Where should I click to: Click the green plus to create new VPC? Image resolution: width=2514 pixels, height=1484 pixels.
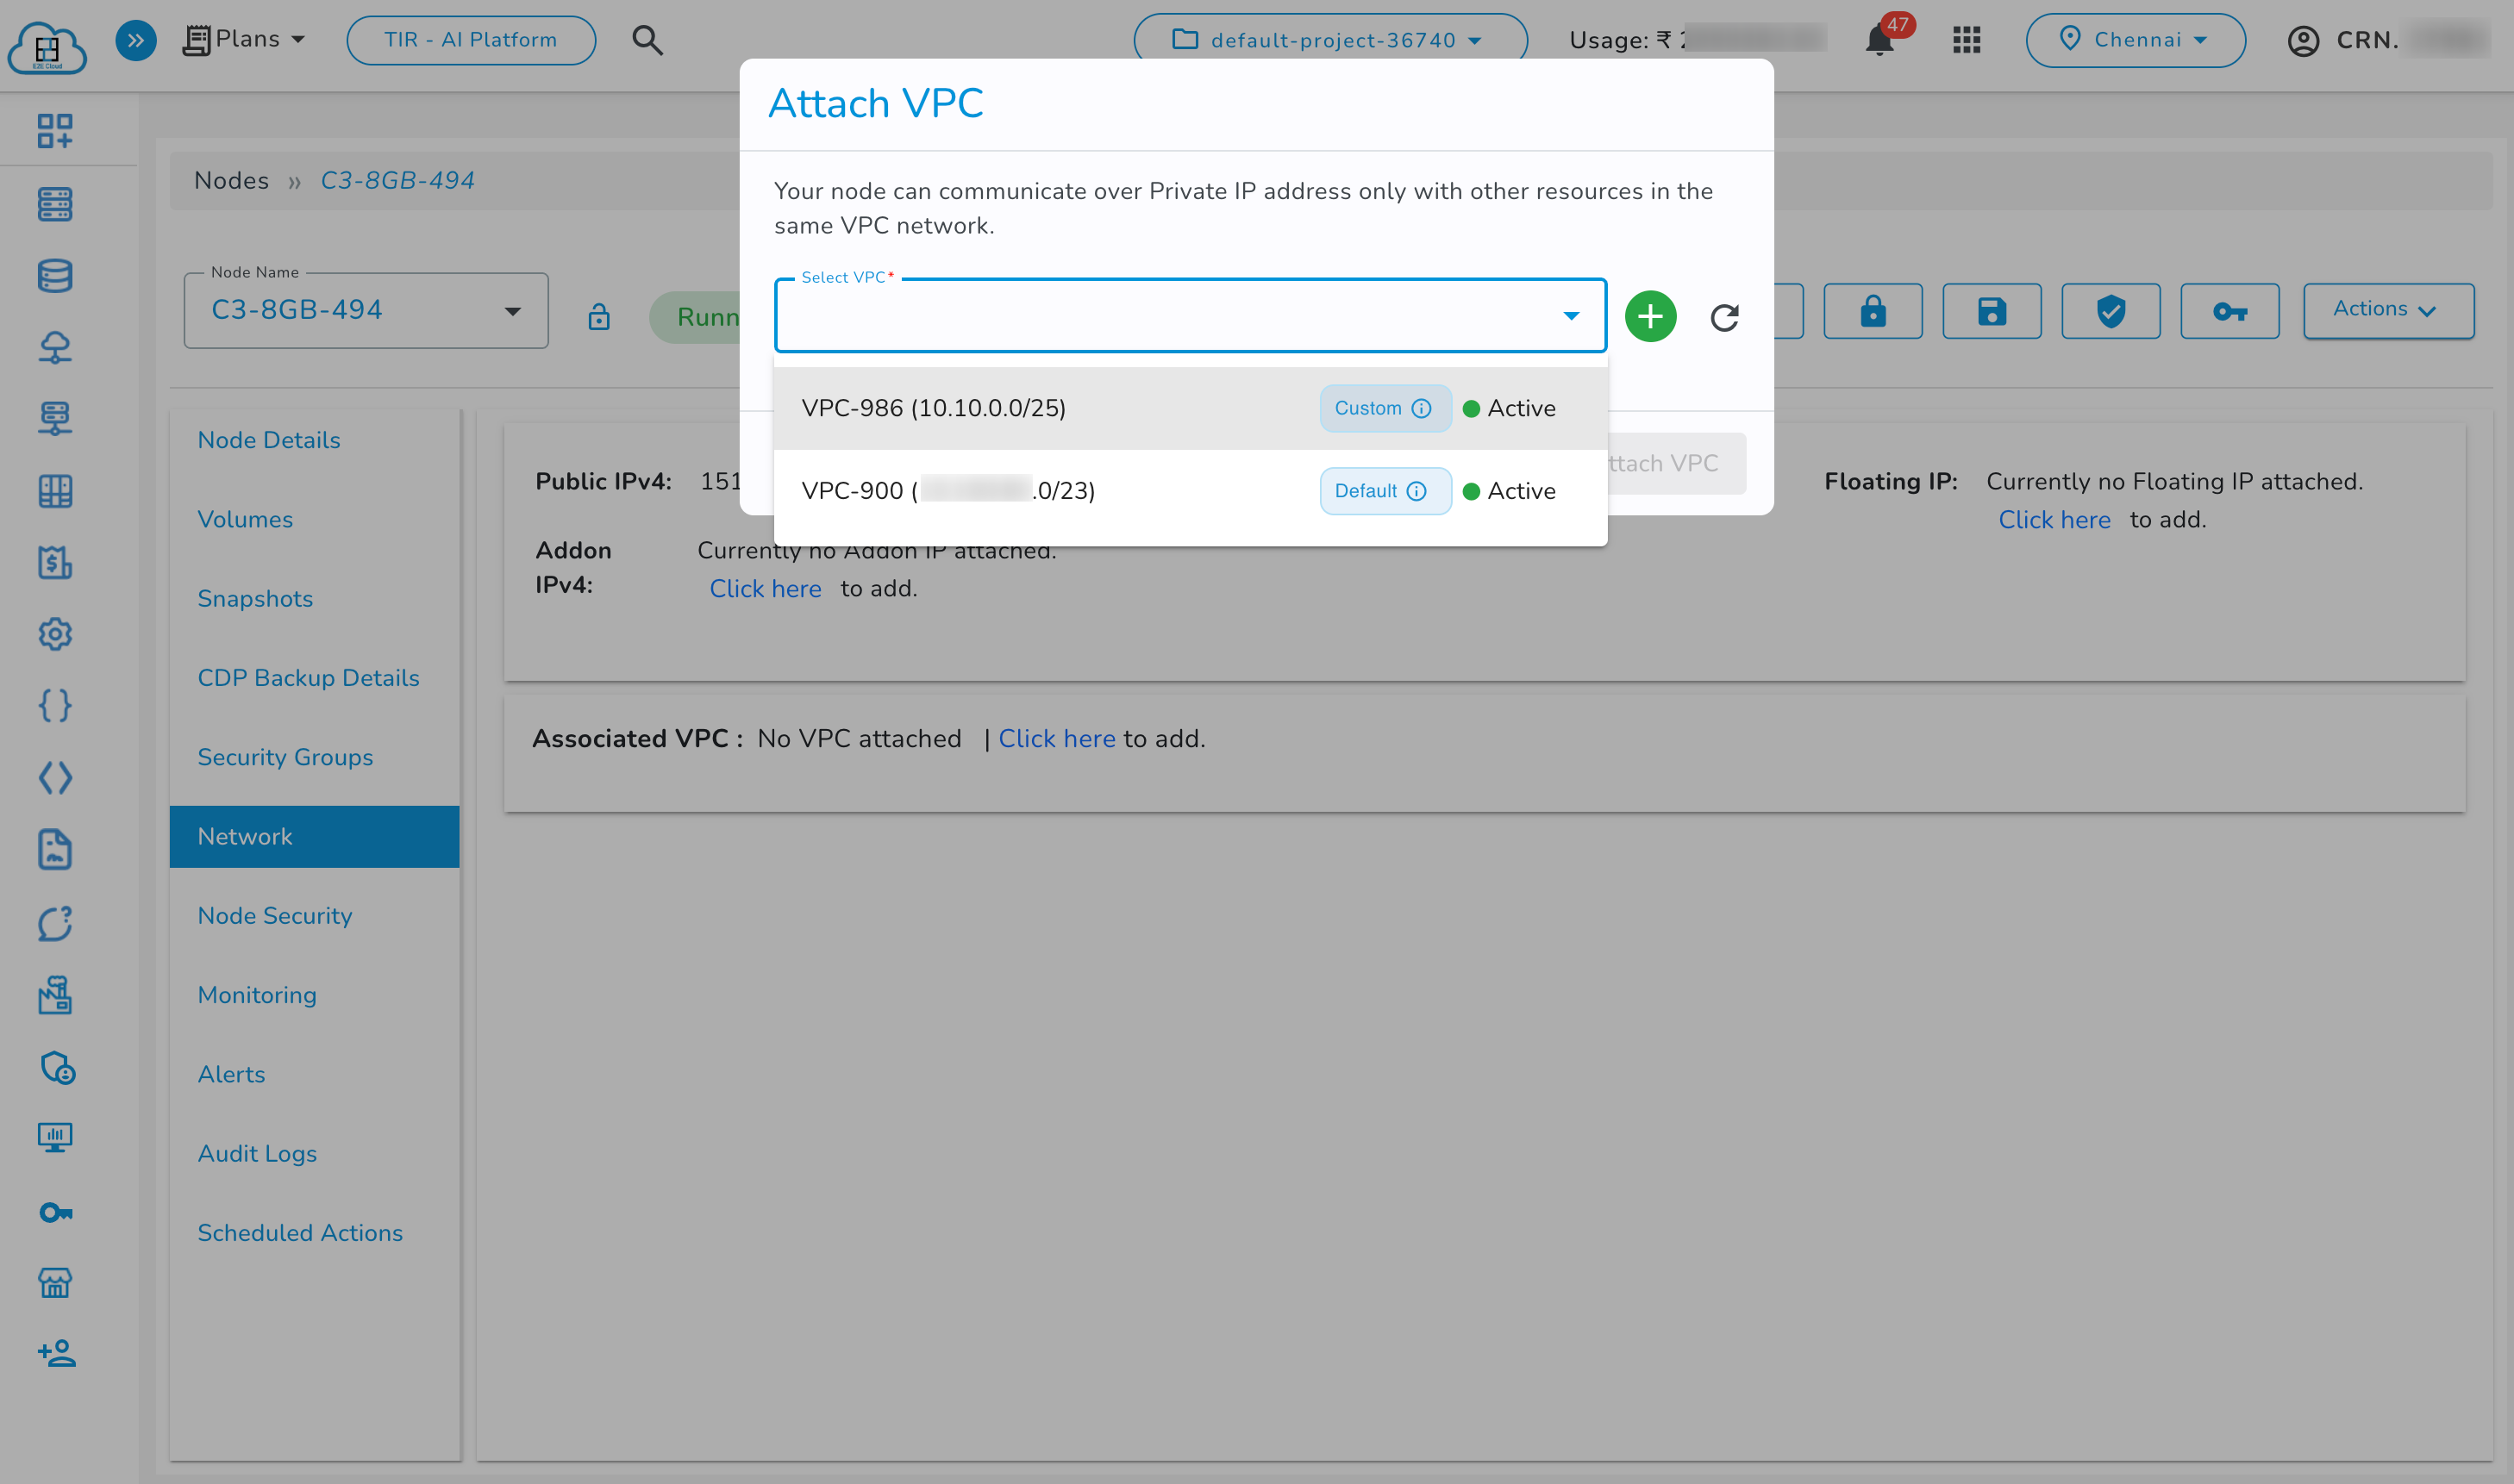tap(1649, 316)
